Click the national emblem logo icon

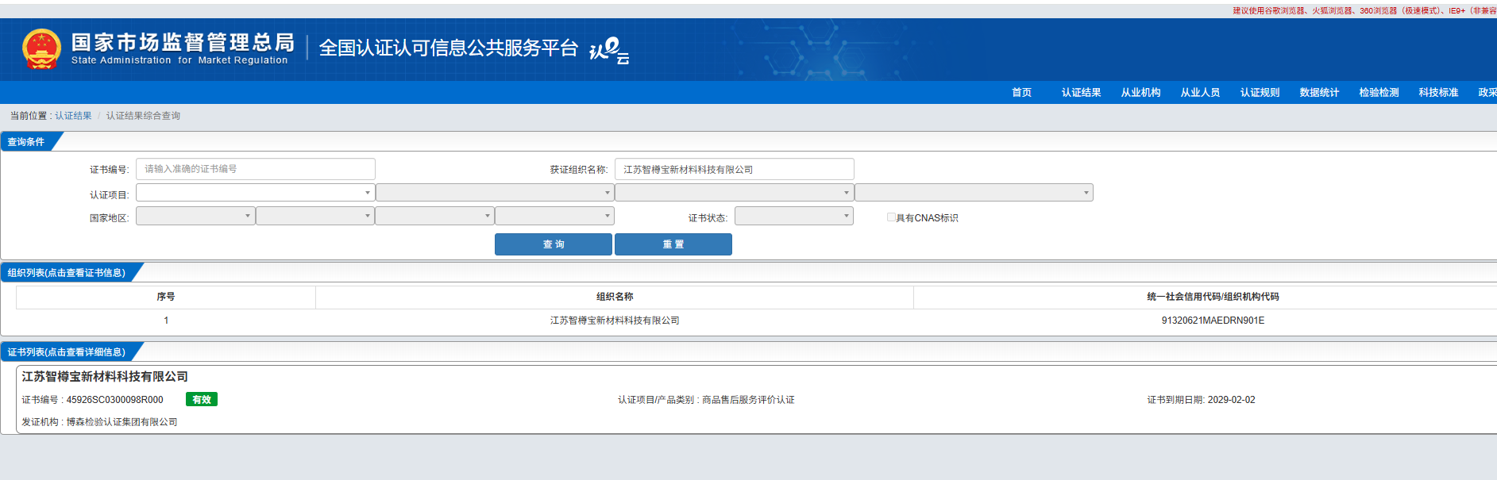click(x=41, y=49)
